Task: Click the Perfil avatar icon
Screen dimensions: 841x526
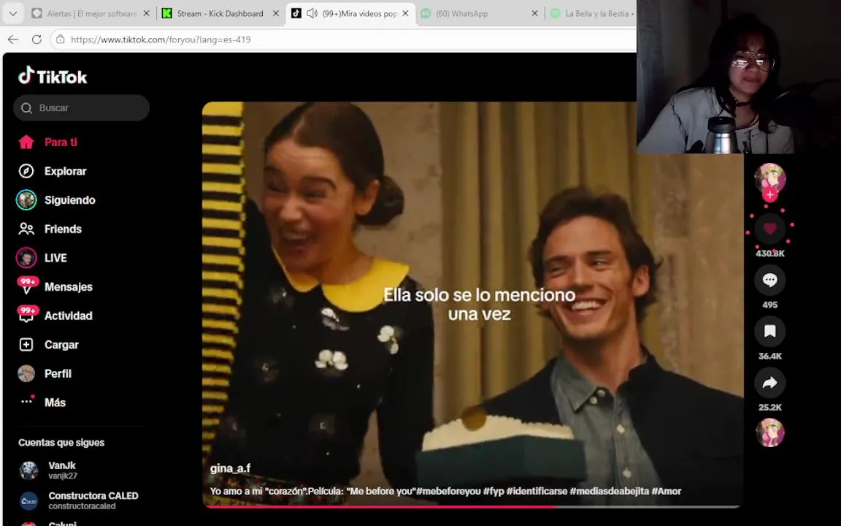Action: pos(26,374)
